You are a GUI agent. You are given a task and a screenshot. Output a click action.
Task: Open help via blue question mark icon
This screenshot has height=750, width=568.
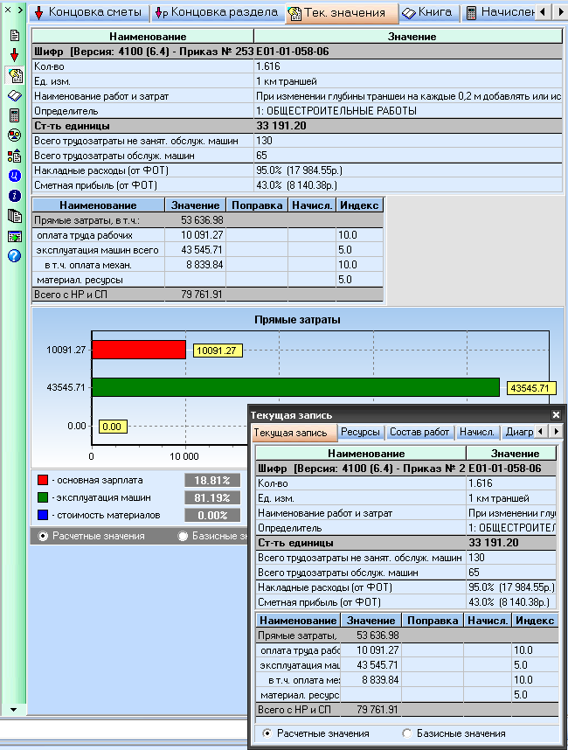click(x=14, y=256)
